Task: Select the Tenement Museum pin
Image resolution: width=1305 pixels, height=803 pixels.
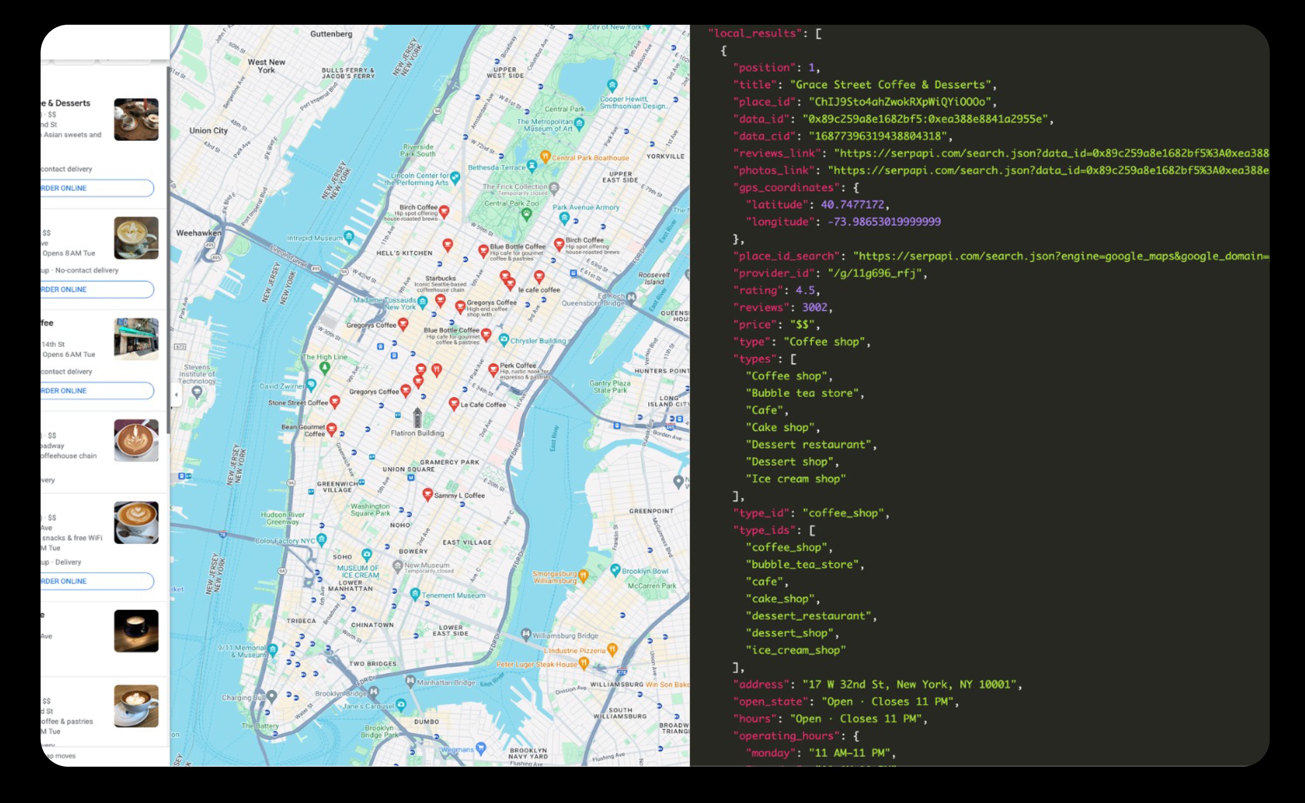Action: click(x=416, y=594)
